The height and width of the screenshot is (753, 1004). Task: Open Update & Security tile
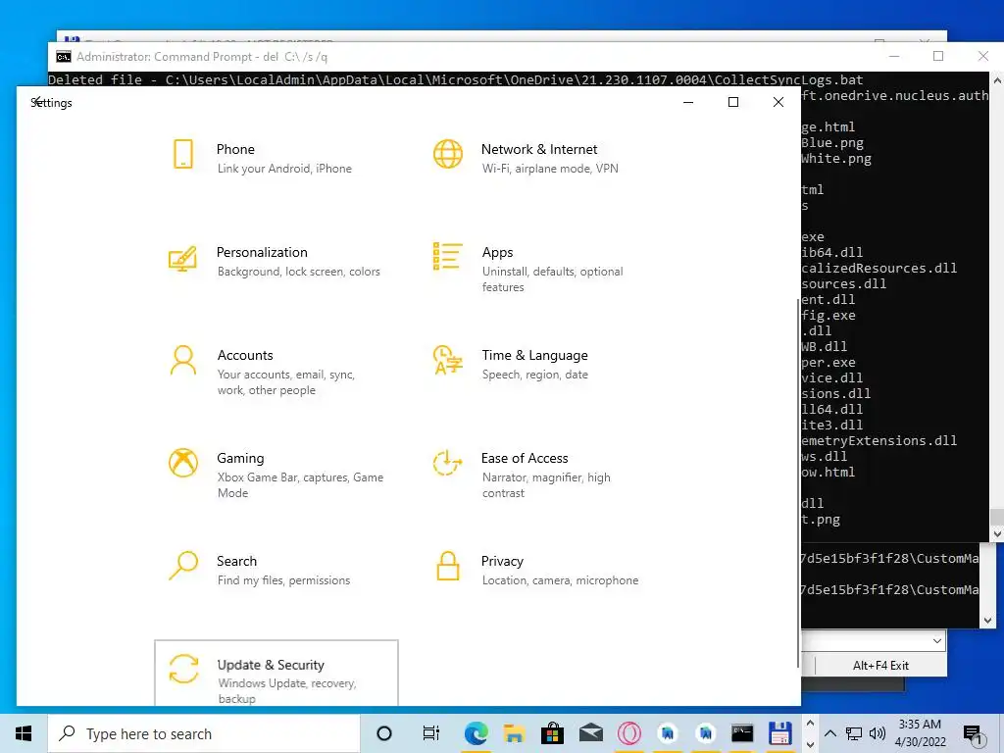tap(276, 673)
